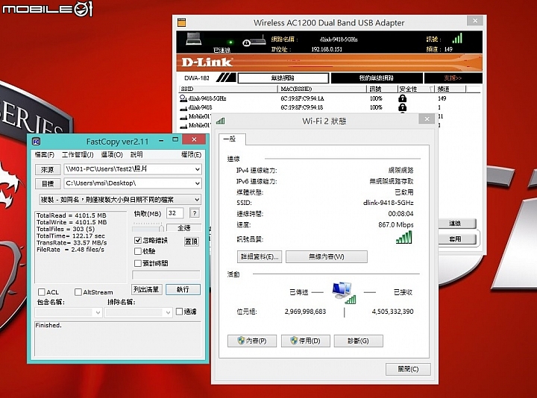The height and width of the screenshot is (398, 537).
Task: Enable the filter checkbox in FastCopy
Action: point(179,312)
